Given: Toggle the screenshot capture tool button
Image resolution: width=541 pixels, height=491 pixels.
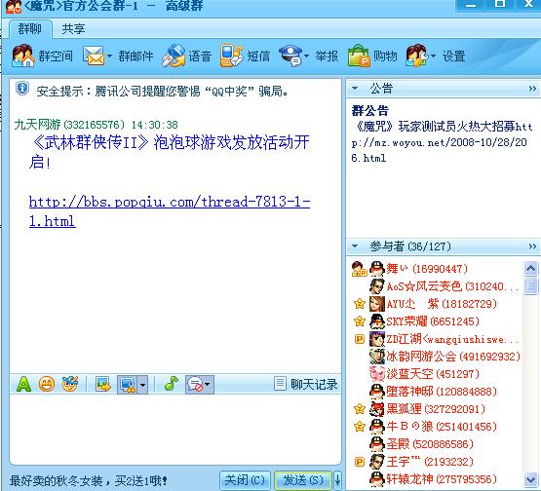Looking at the screenshot, I should tap(128, 384).
